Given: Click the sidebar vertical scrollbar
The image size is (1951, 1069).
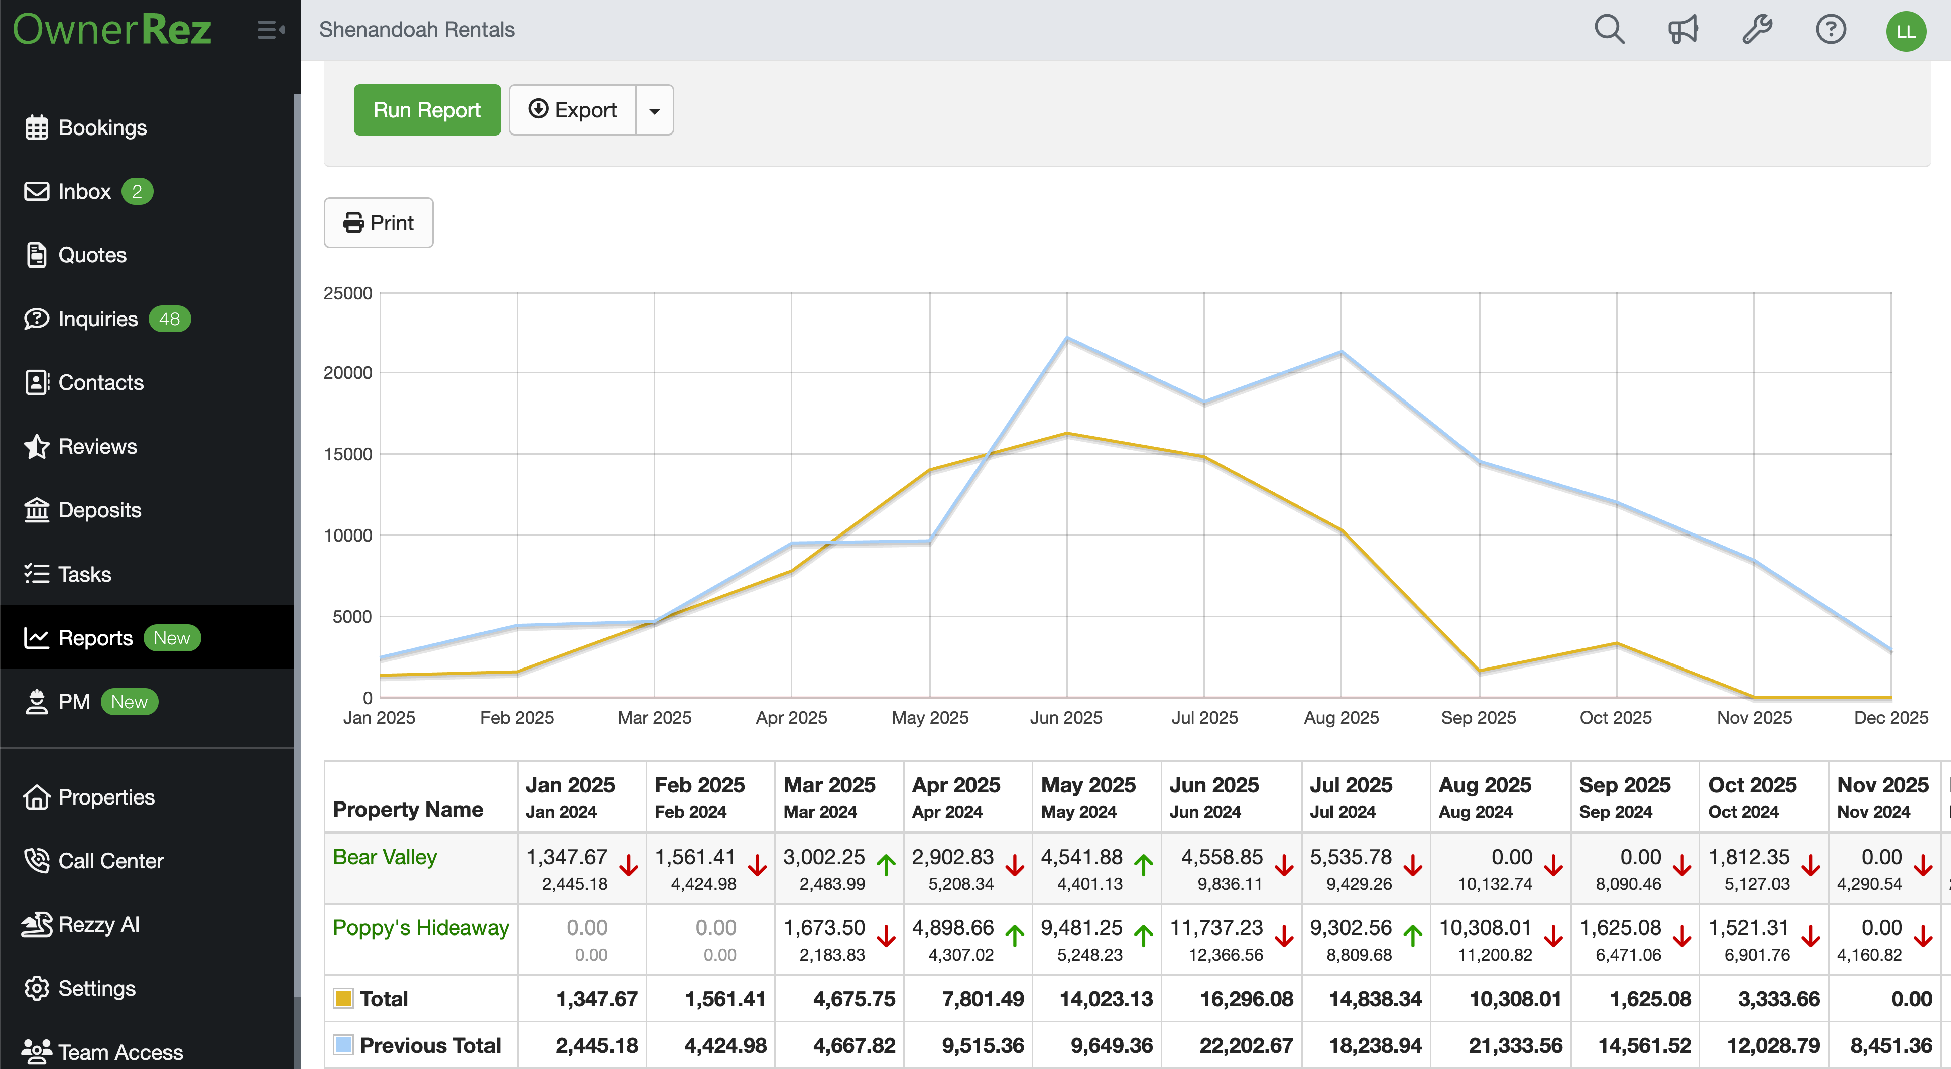Looking at the screenshot, I should pyautogui.click(x=298, y=545).
